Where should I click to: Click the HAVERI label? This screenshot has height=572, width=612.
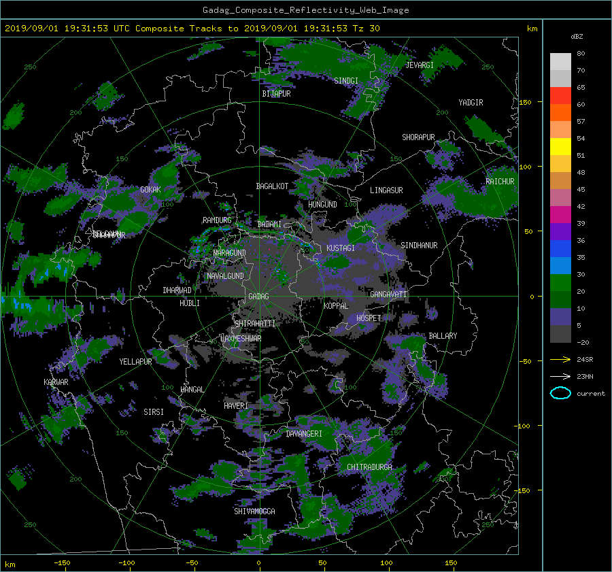236,406
